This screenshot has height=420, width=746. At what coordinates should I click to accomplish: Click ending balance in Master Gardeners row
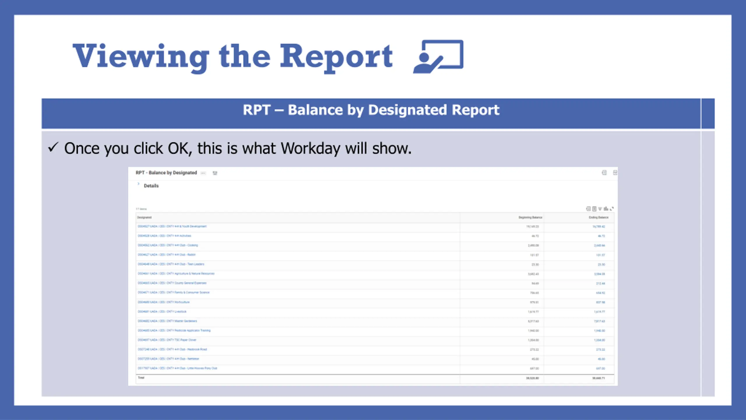tap(599, 321)
